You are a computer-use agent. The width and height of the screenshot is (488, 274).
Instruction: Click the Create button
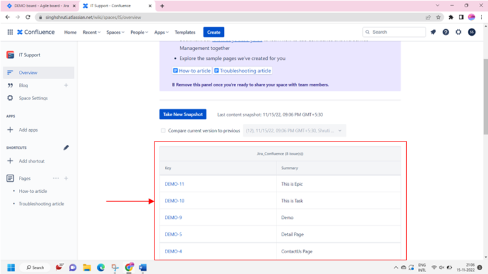click(213, 32)
